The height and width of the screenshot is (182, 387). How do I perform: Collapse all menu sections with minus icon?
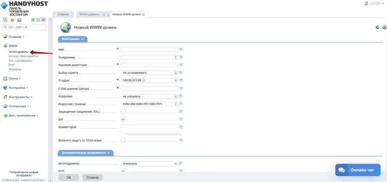pos(38,20)
